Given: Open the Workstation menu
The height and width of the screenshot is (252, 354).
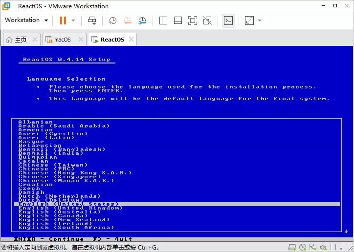Looking at the screenshot, I should click(x=26, y=20).
